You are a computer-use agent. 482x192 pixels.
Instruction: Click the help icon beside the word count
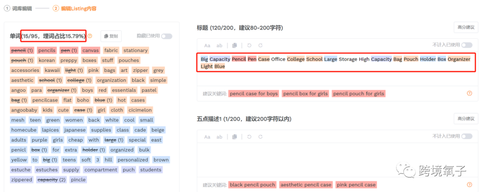pyautogui.click(x=90, y=36)
